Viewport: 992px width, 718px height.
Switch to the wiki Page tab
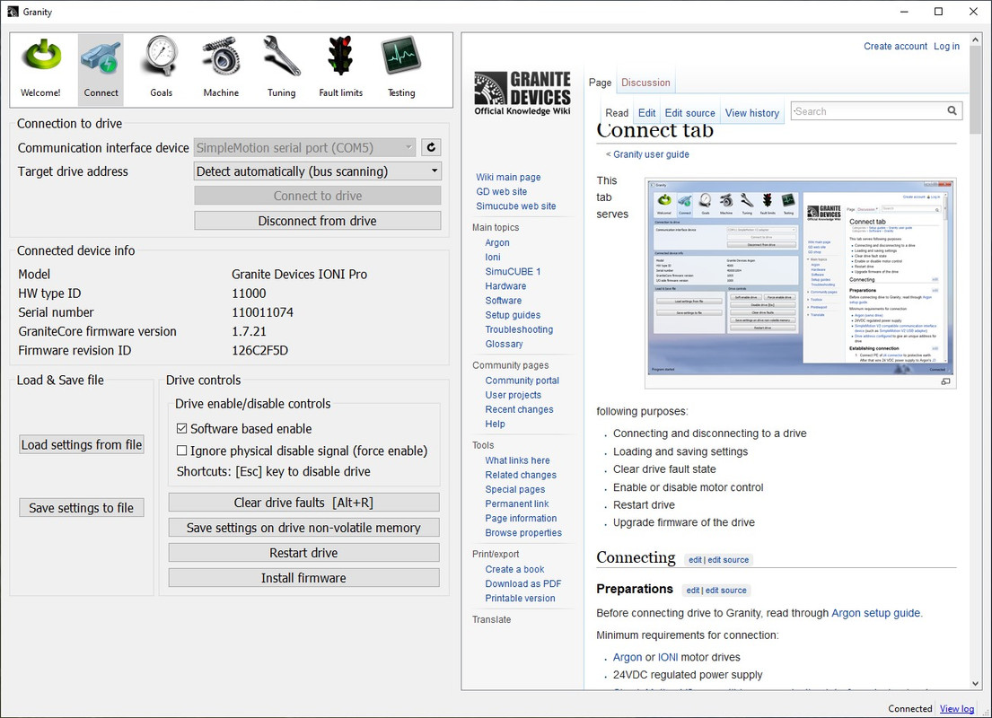600,83
